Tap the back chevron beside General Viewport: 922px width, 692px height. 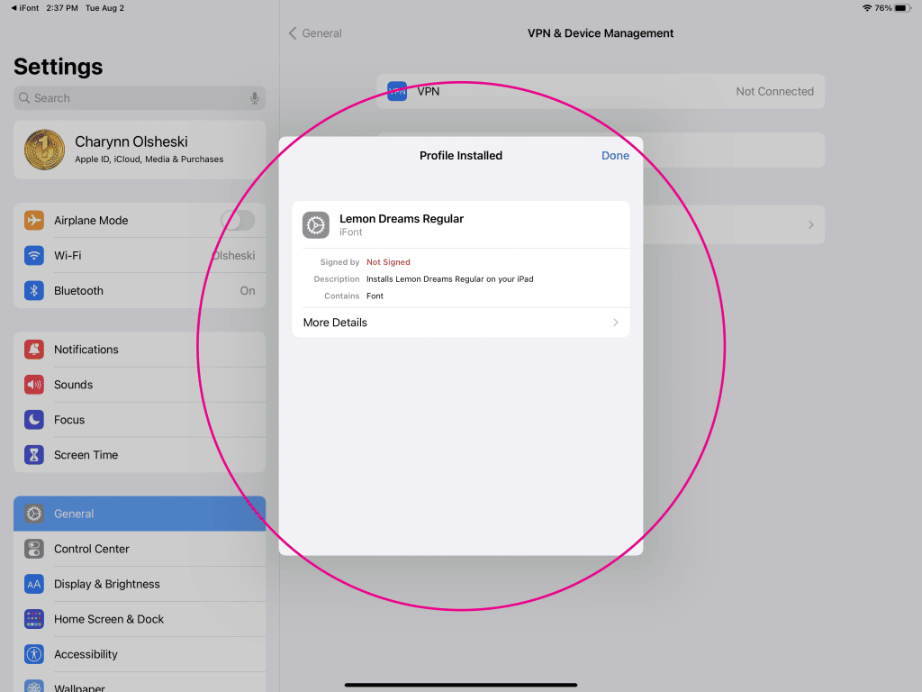click(293, 33)
